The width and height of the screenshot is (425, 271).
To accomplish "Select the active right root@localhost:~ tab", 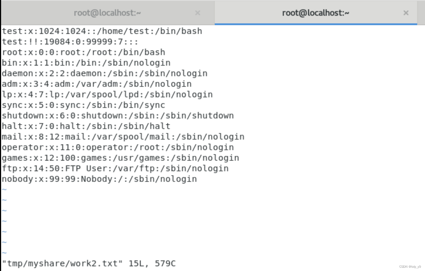I will click(315, 13).
